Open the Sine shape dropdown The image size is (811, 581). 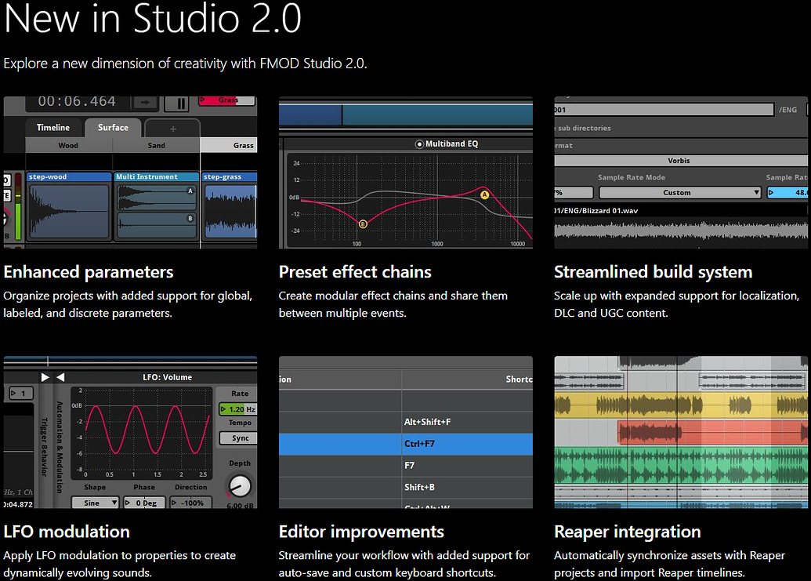point(95,503)
